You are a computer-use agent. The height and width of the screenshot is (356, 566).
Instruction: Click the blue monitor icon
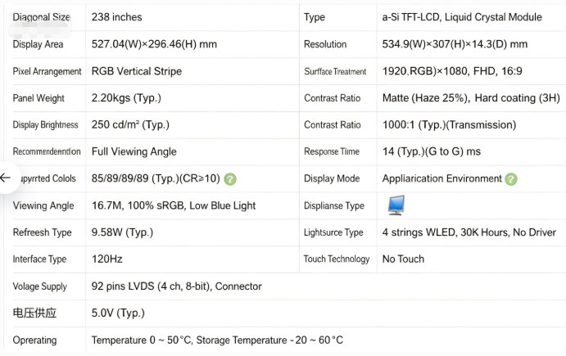(396, 205)
